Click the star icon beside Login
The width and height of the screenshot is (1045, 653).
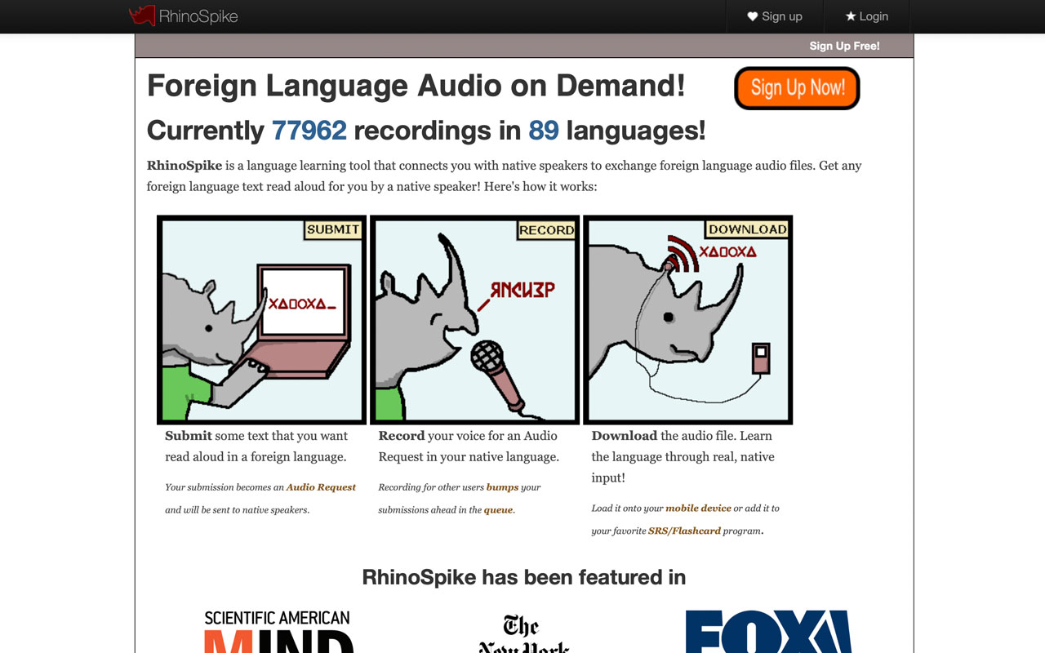coord(850,16)
